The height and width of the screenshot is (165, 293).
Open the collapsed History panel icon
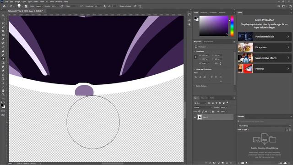pyautogui.click(x=189, y=14)
